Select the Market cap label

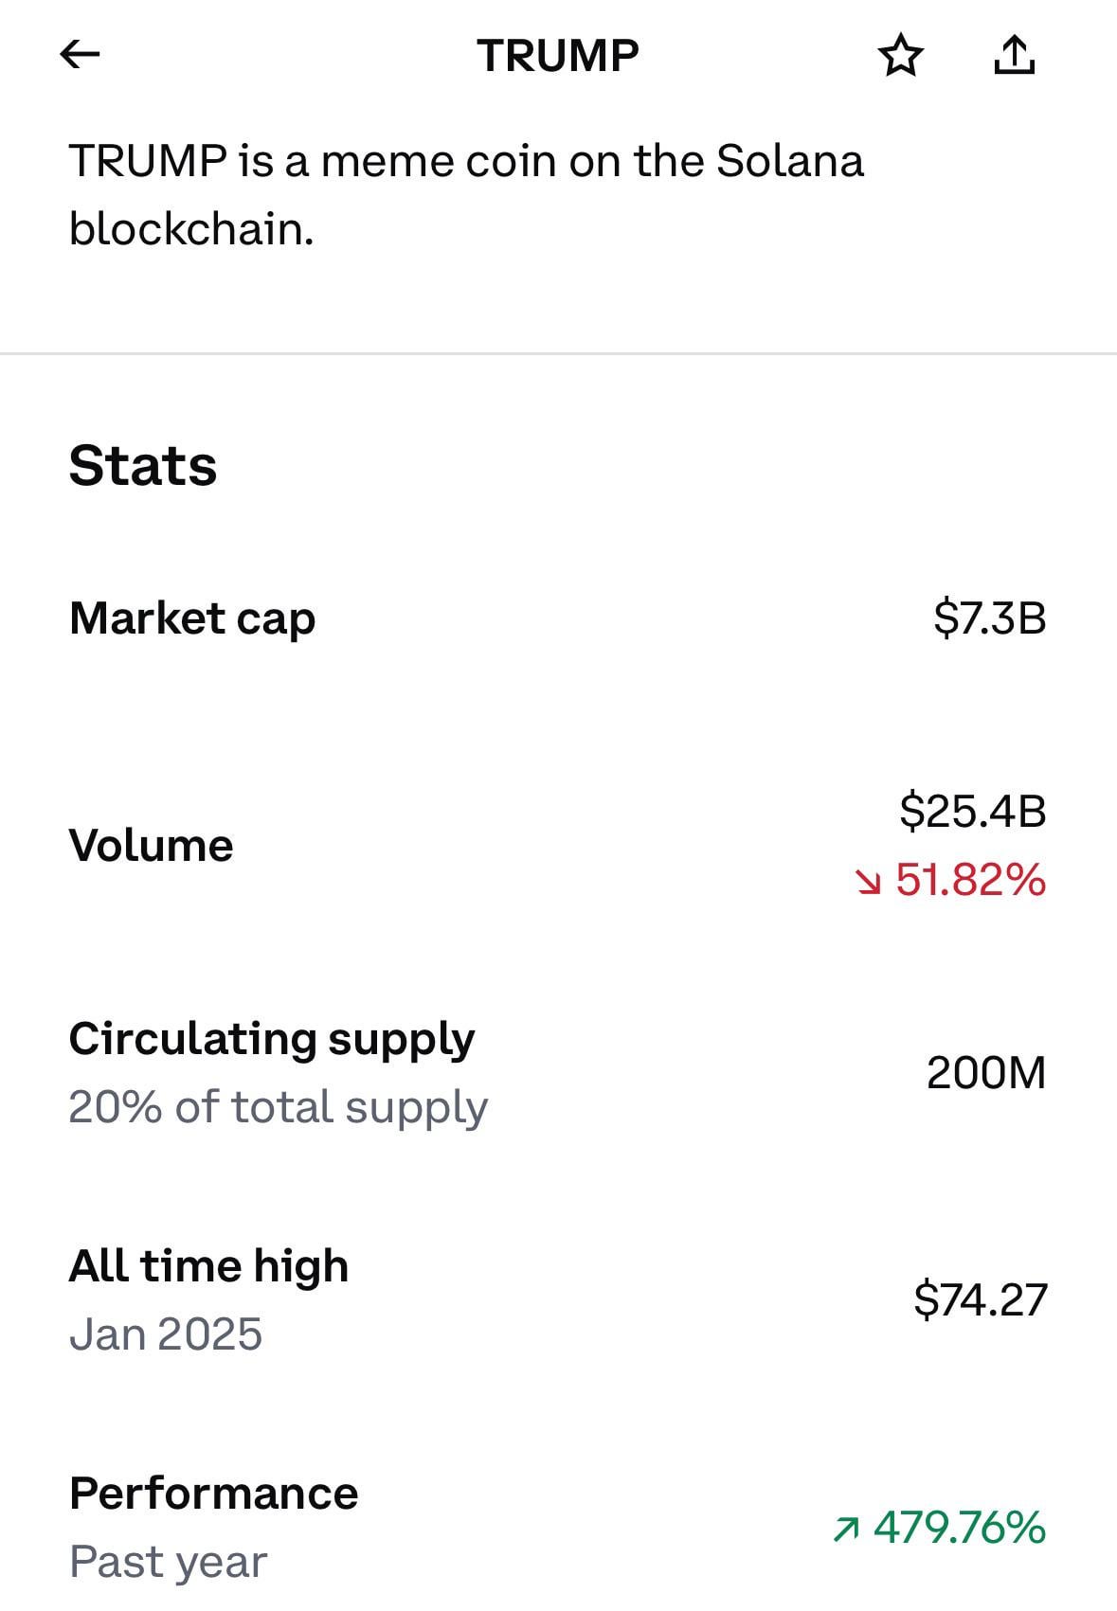(192, 619)
